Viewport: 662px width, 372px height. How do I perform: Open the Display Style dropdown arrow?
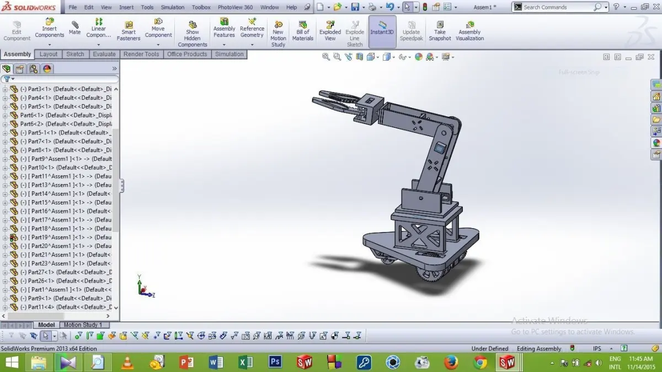[x=393, y=57]
